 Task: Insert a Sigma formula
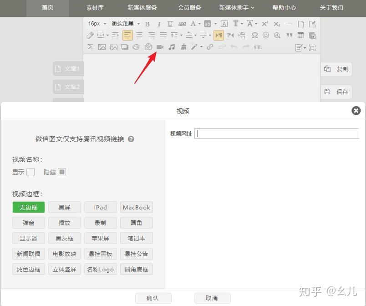point(90,47)
